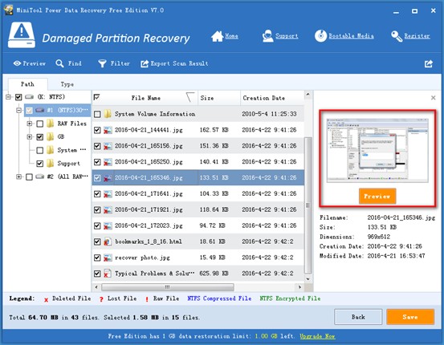Open the Upgrade Now link

[317, 336]
